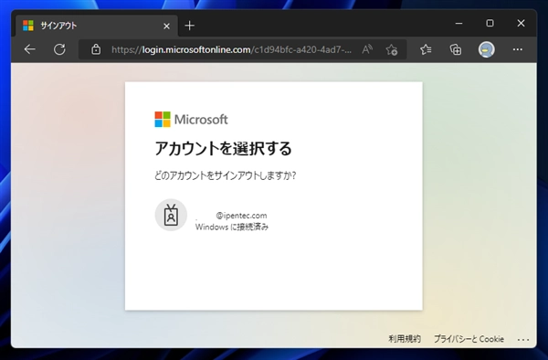The width and height of the screenshot is (548, 360).
Task: Reload the page with the refresh icon
Action: pyautogui.click(x=59, y=49)
